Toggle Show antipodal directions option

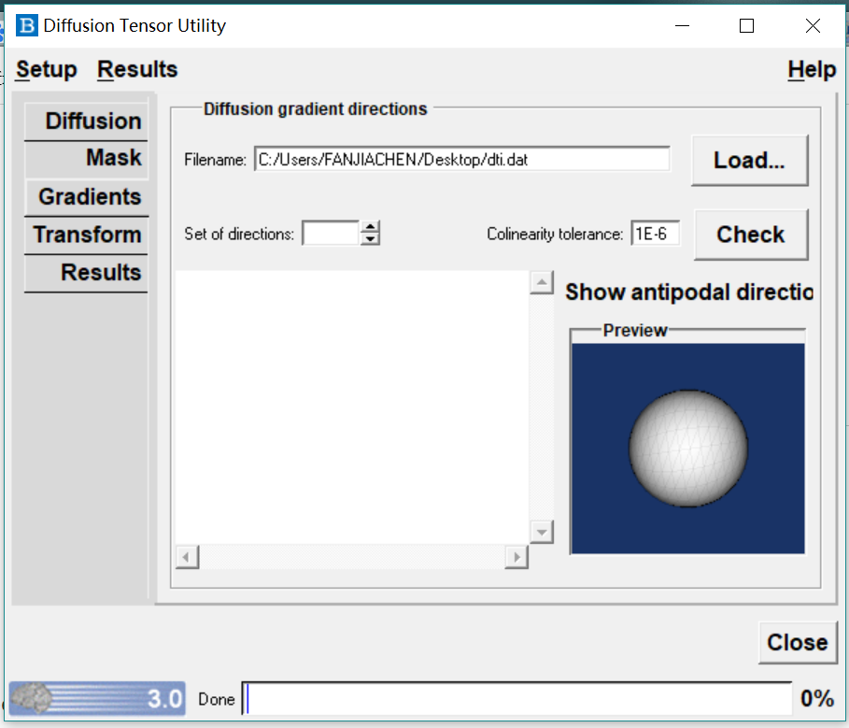[688, 292]
